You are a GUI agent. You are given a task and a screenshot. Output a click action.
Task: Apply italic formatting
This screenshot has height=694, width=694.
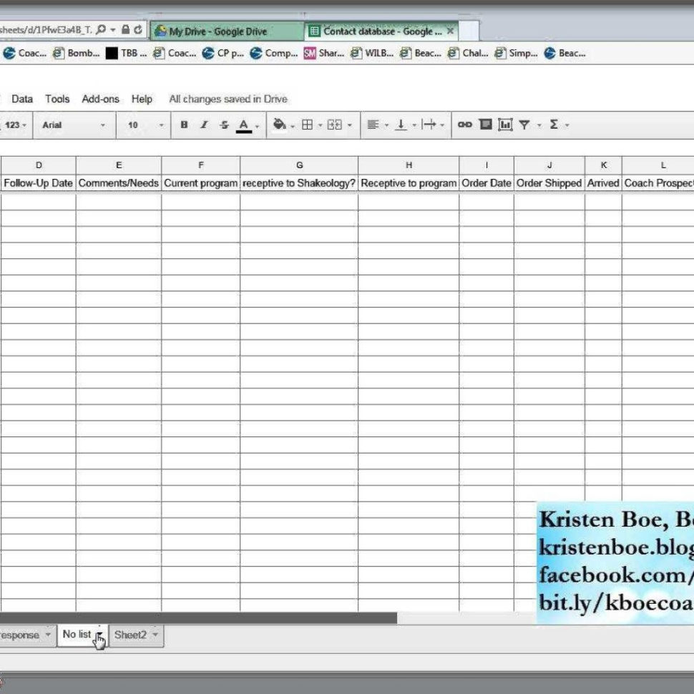(x=203, y=124)
